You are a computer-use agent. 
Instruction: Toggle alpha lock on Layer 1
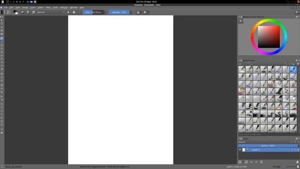pos(298,150)
